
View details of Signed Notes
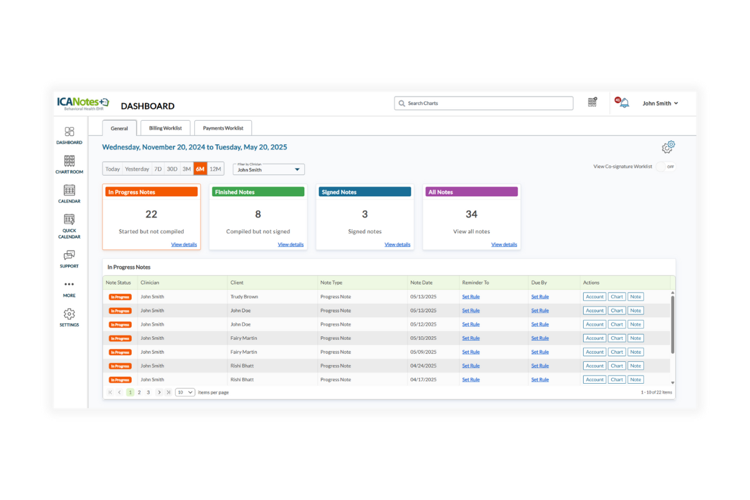click(397, 244)
